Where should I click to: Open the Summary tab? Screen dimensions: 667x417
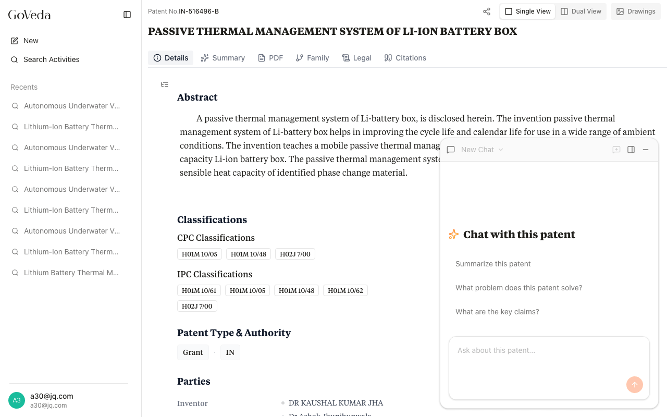pos(223,58)
